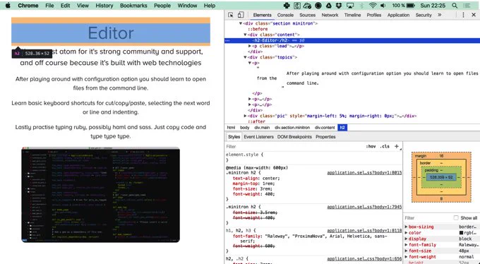Switch to DOM Breakpoints pane
Screen dimensions: 480x264
click(294, 137)
